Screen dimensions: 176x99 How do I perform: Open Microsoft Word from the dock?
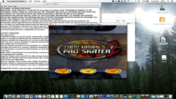pyautogui.click(x=35, y=97)
